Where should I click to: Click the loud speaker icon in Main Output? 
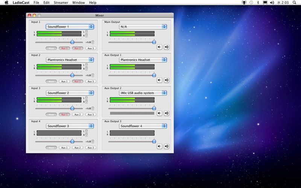point(166,47)
